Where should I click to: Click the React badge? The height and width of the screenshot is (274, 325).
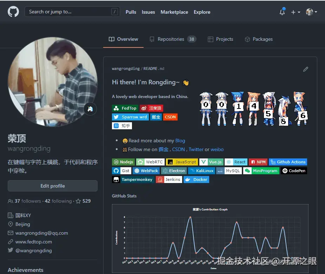tap(236, 162)
